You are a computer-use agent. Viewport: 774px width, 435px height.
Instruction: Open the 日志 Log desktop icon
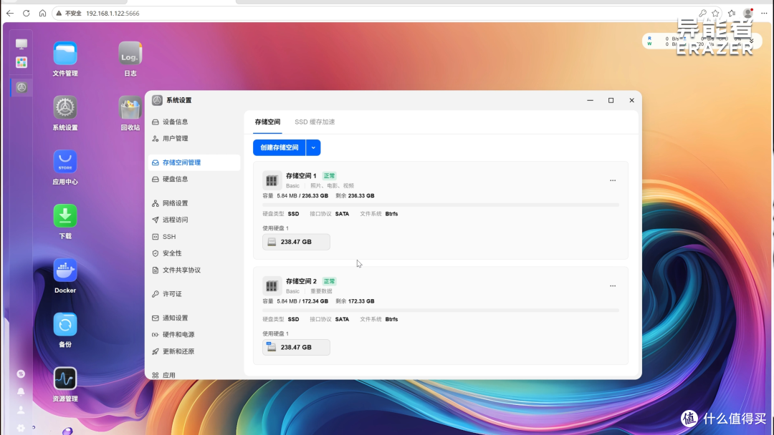tap(130, 54)
